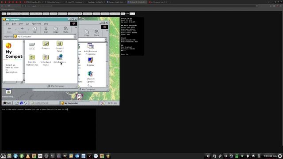Click the eject tray icon on host panel
The height and width of the screenshot is (159, 283).
[x=253, y=156]
